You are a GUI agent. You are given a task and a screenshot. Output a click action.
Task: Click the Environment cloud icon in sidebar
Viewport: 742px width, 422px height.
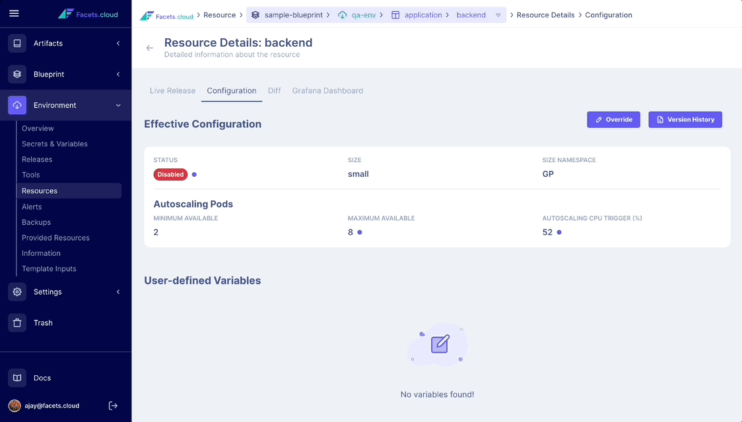click(x=17, y=105)
